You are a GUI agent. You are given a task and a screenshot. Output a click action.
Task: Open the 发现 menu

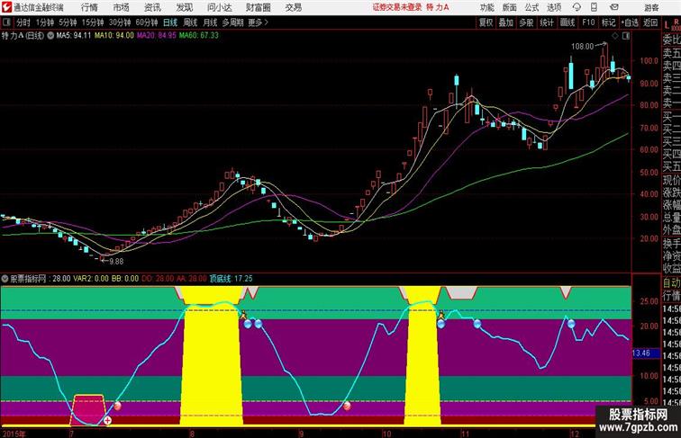coord(185,7)
